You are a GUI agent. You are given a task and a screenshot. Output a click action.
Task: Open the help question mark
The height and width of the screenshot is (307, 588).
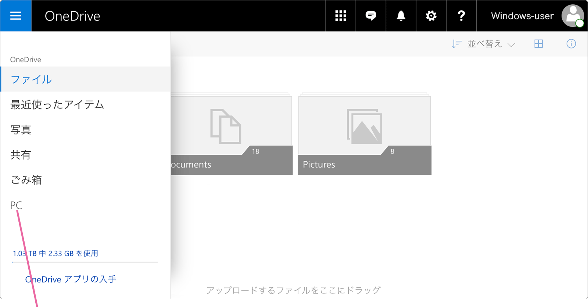461,16
